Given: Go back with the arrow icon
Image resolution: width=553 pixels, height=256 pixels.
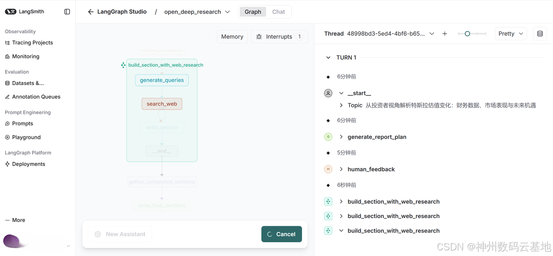Looking at the screenshot, I should 91,12.
